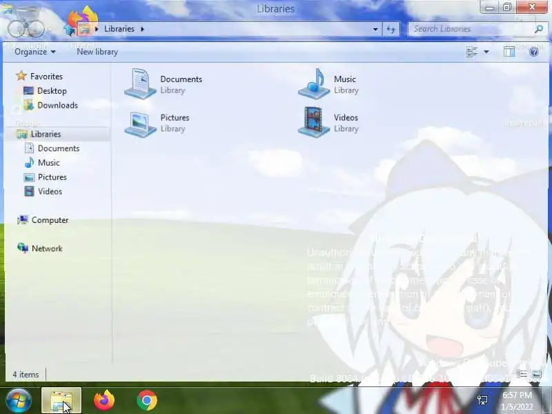Select Libraries node in navigation pane
Viewport: 552px width, 414px height.
tap(39, 134)
